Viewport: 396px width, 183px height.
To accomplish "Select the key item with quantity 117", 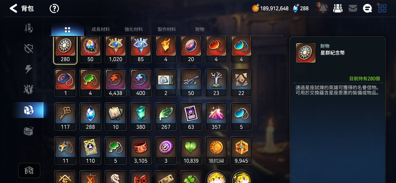I will click(x=65, y=116).
